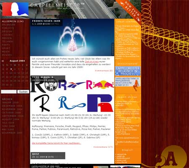The width and height of the screenshot is (189, 168).
Task: Open the 'Quiz' post title
Action: coord(36,154)
